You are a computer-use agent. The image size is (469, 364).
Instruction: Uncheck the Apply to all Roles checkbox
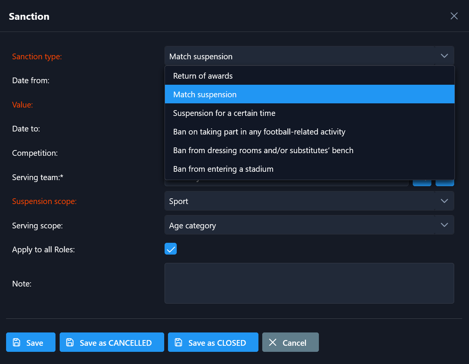(x=171, y=249)
